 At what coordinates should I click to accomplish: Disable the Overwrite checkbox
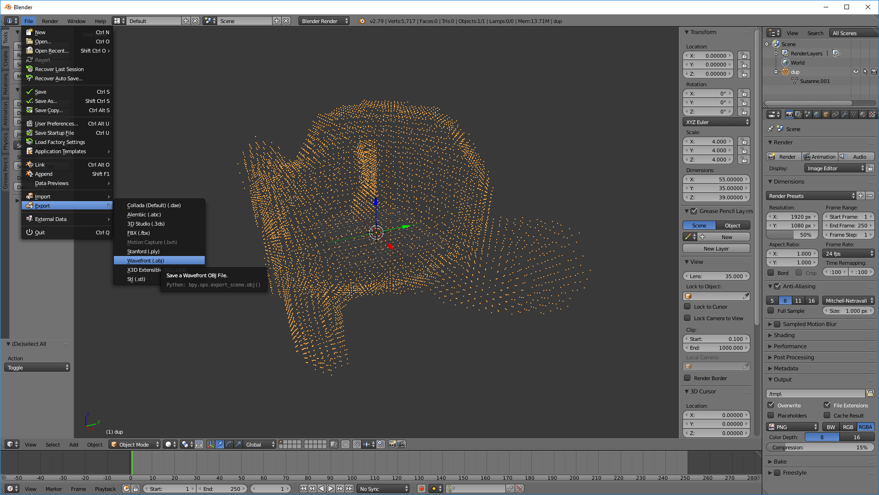point(771,405)
